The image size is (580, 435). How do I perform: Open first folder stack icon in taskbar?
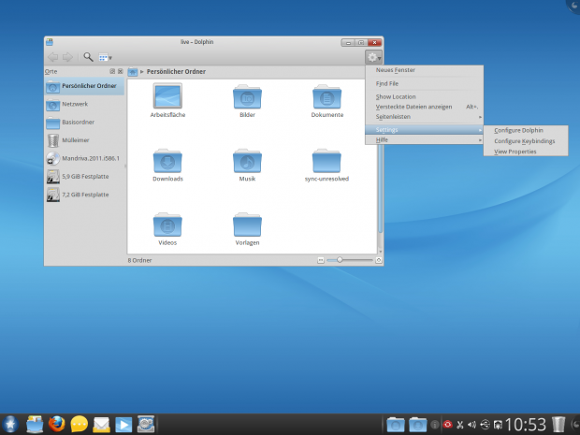[396, 425]
